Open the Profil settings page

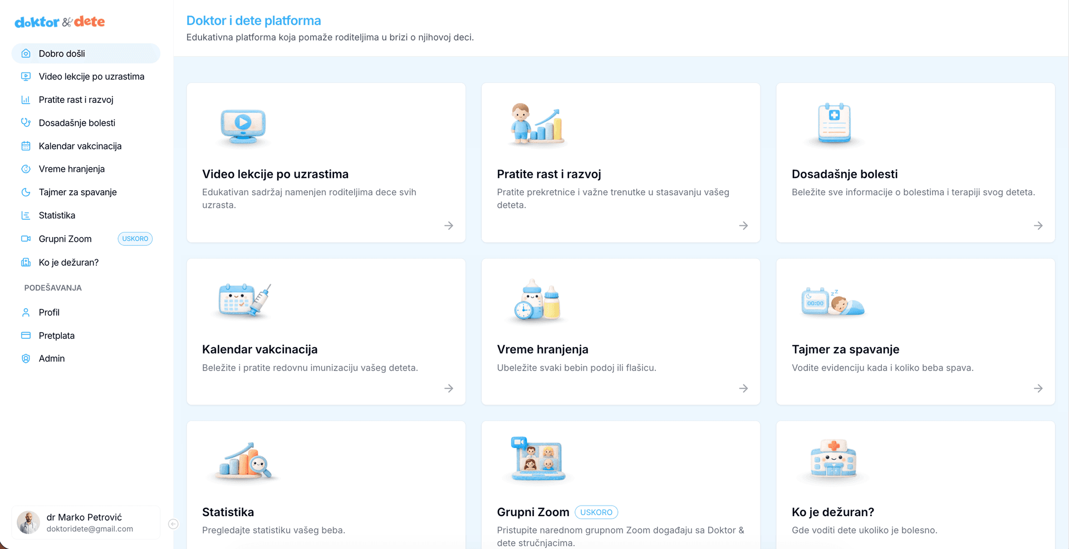coord(49,313)
